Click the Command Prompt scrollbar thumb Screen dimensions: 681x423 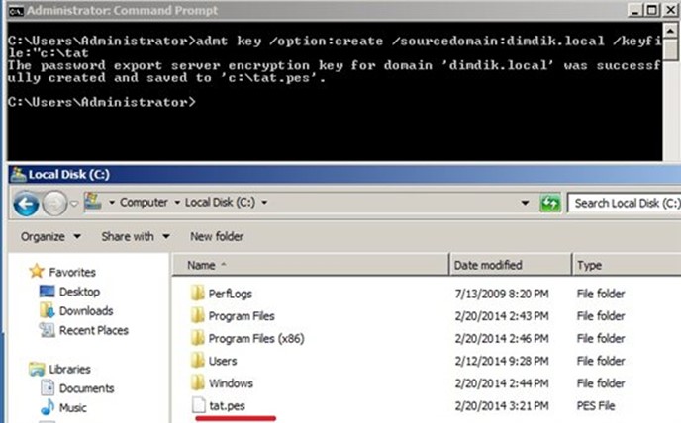[670, 50]
